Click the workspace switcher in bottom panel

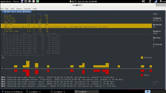pos(148,91)
